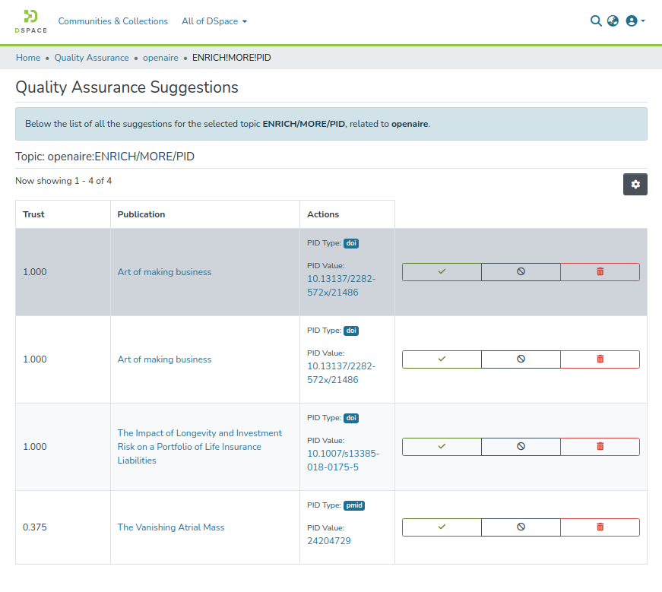Viewport: 662px width, 592px height.
Task: Go to Home breadcrumb
Action: pyautogui.click(x=28, y=58)
